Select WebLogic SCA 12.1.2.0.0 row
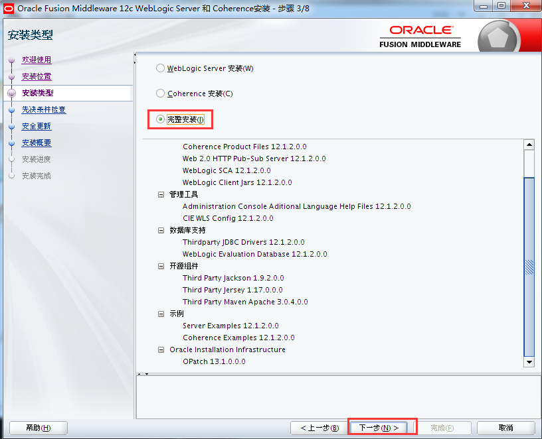Screen dimensions: 542x439 point(226,170)
